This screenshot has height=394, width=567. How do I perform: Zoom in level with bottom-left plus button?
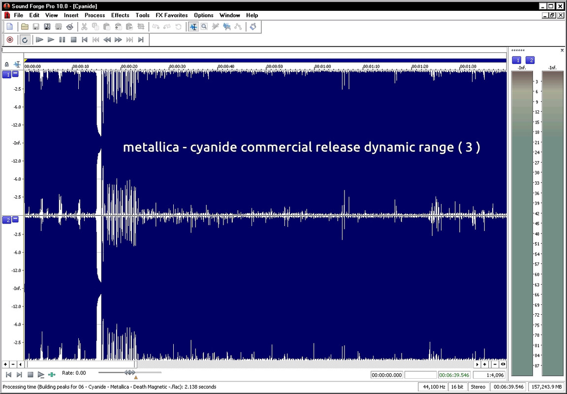point(5,364)
